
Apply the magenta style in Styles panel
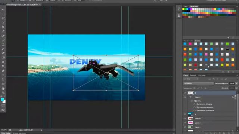pos(190,44)
